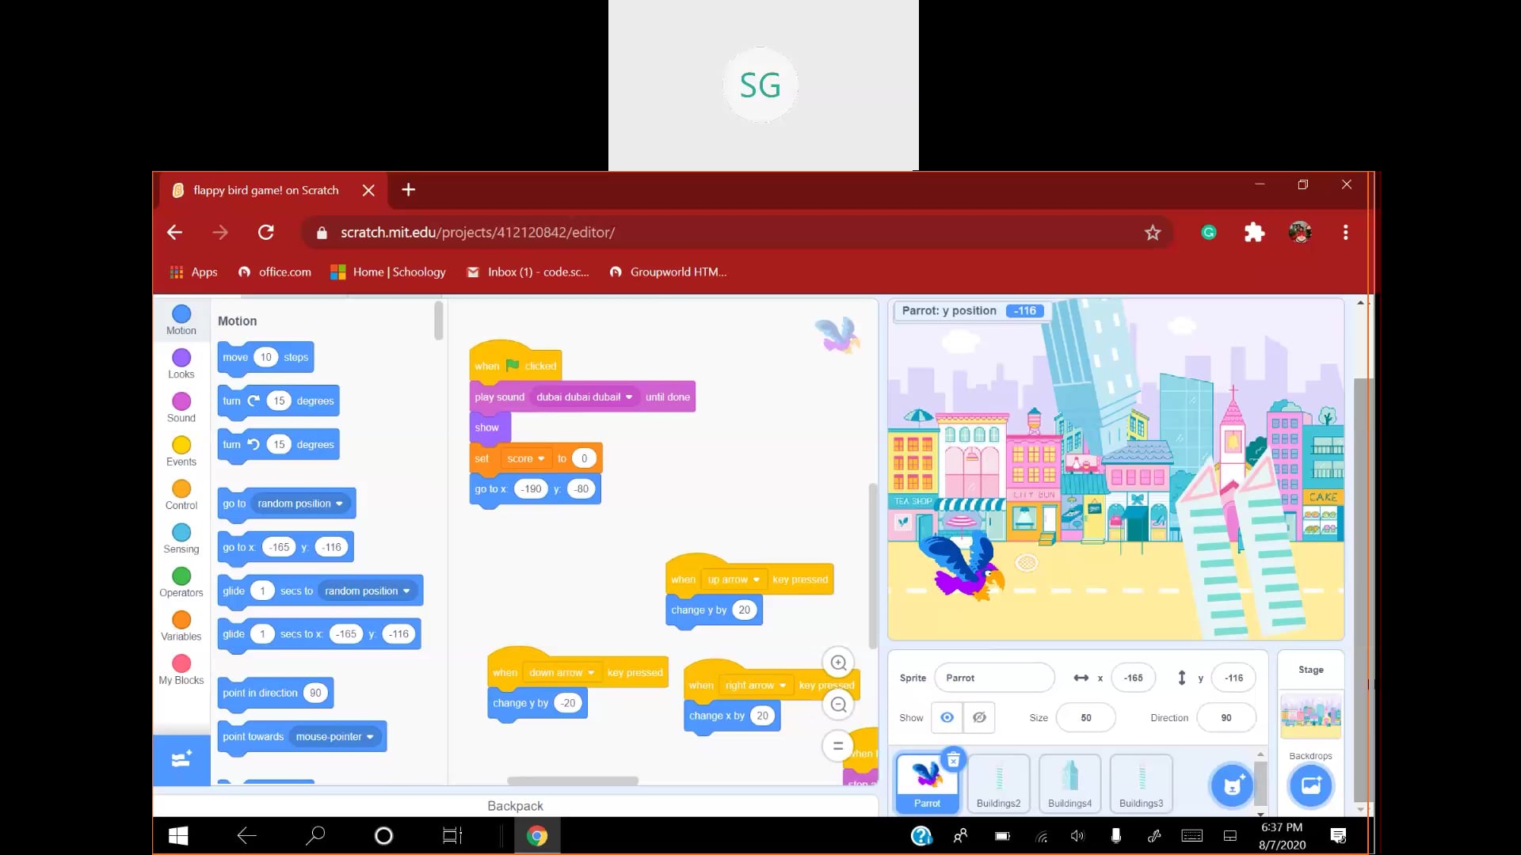Viewport: 1521px width, 855px height.
Task: Zoom out of the code workspace
Action: tap(838, 705)
